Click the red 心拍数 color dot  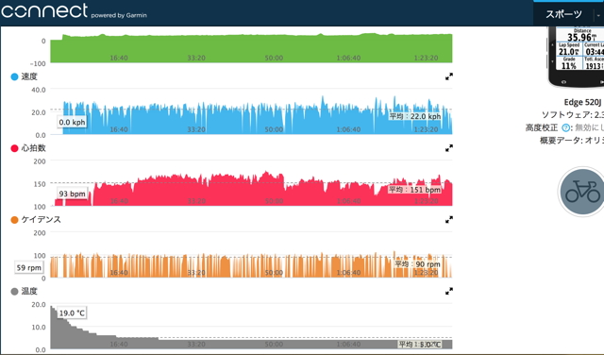point(15,148)
